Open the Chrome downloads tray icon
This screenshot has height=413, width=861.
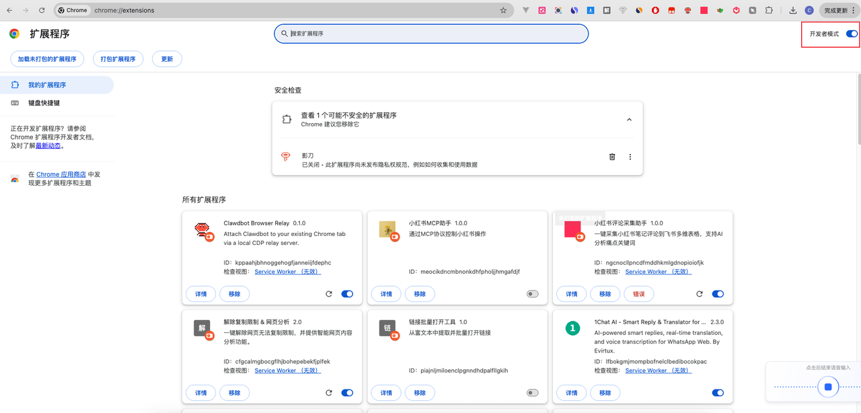(793, 10)
